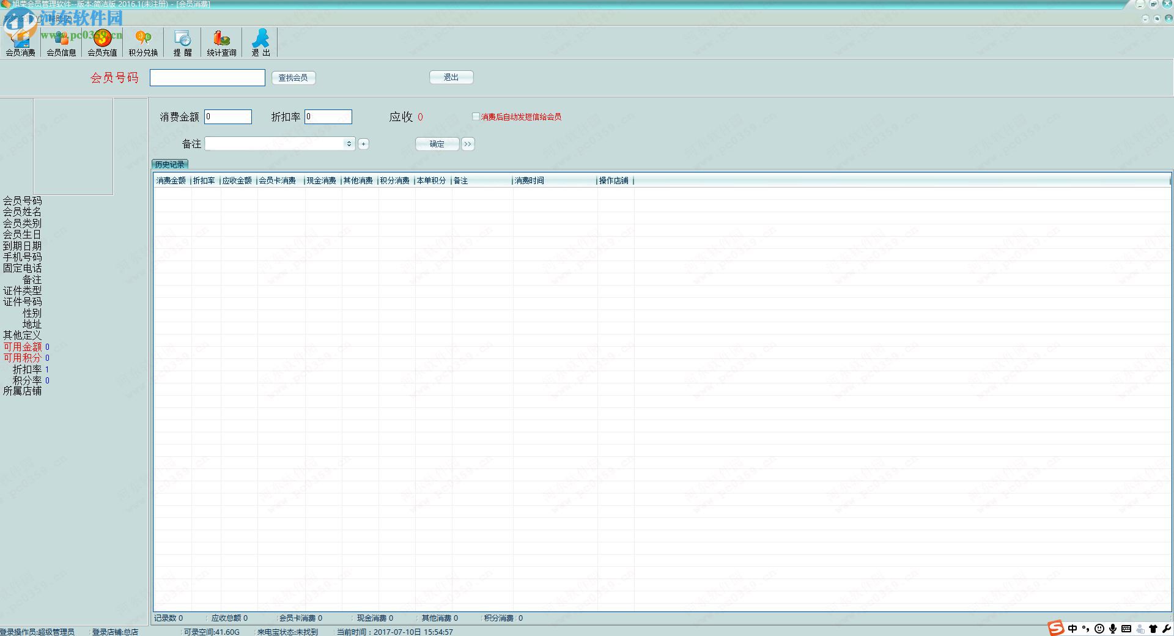Screen dimensions: 1174x636
Task: Click the 消费金额 column header
Action: click(172, 180)
